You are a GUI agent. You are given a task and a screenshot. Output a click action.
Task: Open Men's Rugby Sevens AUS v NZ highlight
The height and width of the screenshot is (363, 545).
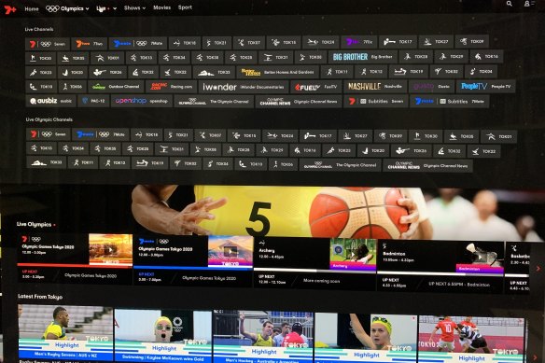[x=65, y=333]
